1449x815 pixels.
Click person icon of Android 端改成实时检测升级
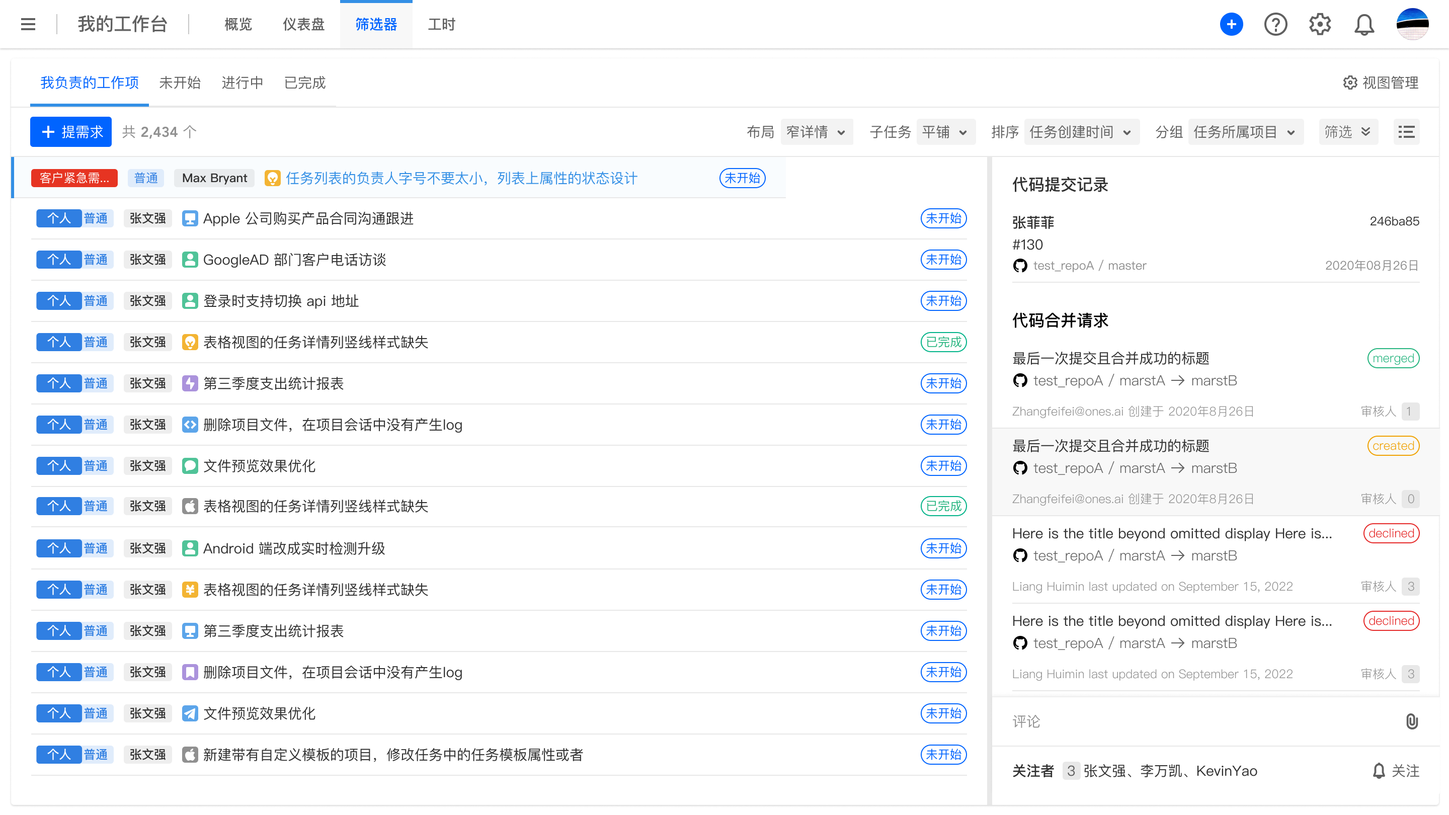[x=190, y=548]
